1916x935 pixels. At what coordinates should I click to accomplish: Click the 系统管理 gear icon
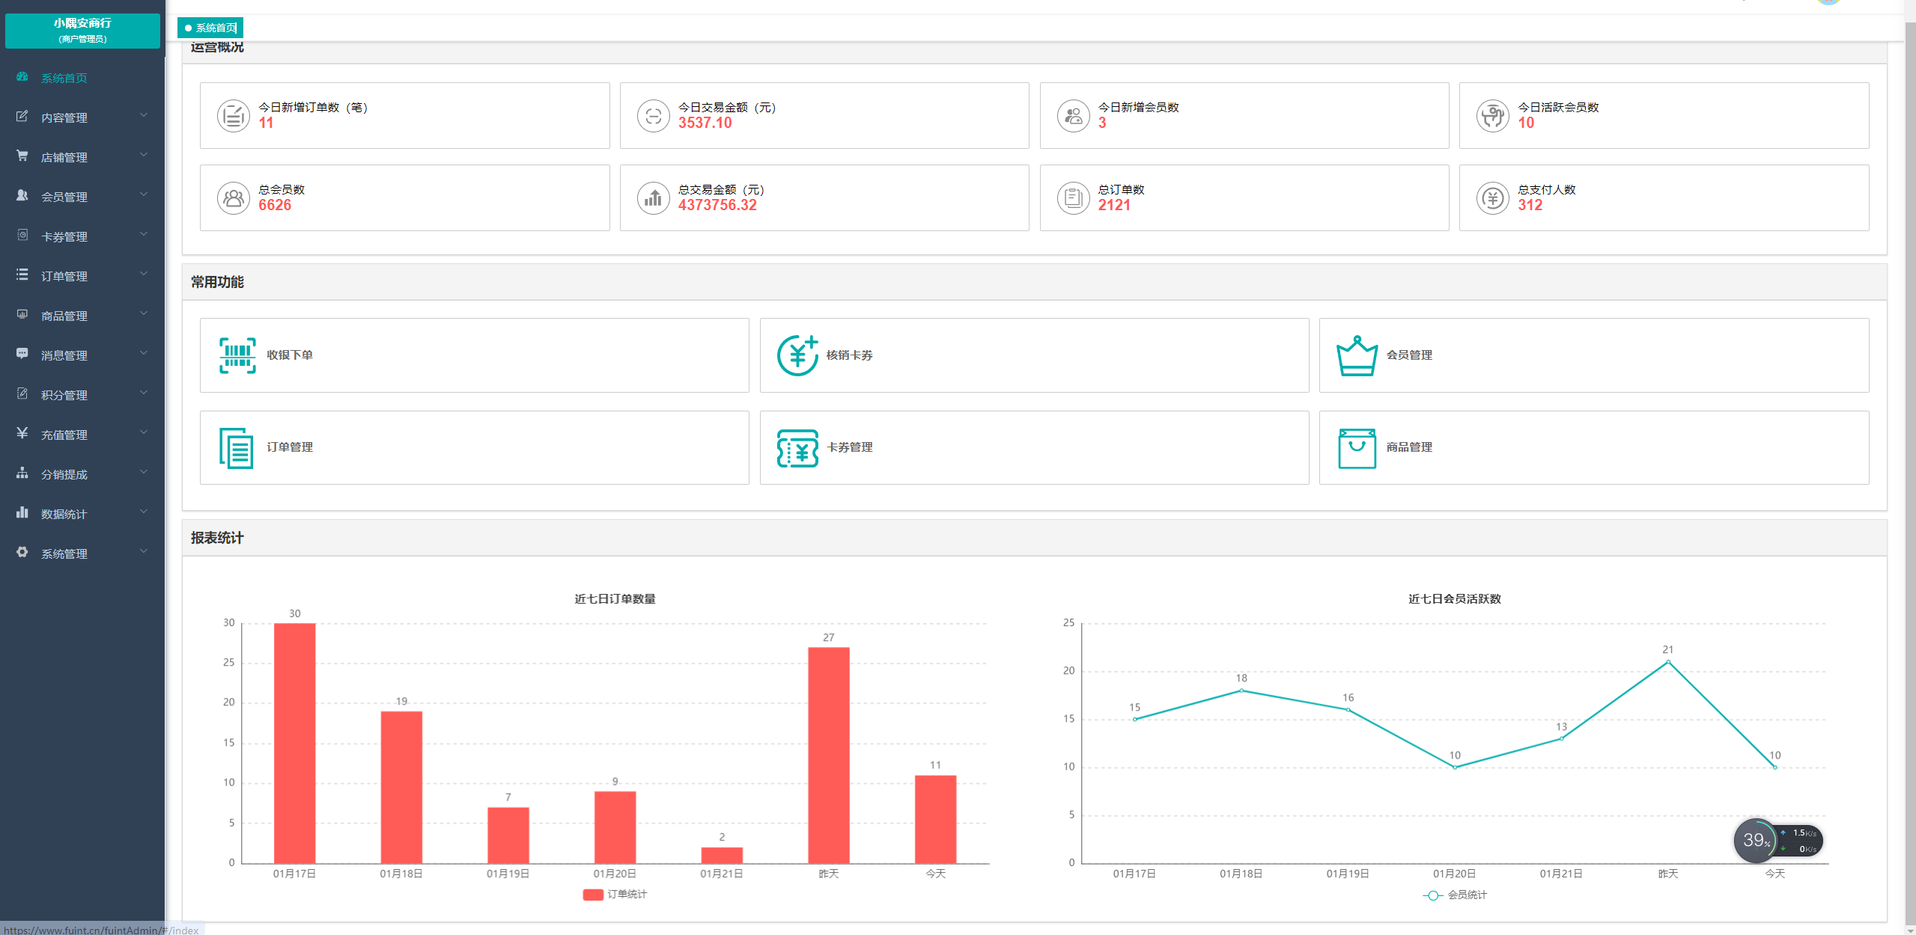[22, 553]
